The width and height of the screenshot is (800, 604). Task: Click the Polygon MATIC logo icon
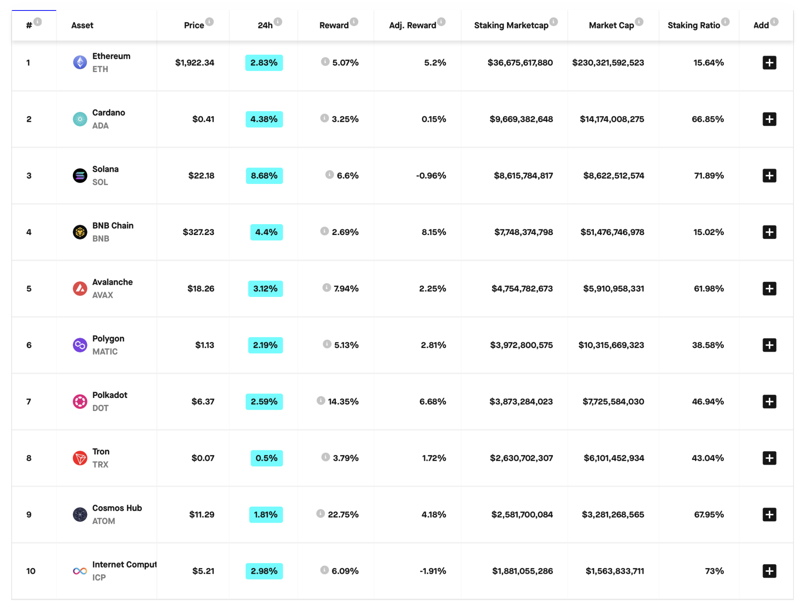point(80,345)
